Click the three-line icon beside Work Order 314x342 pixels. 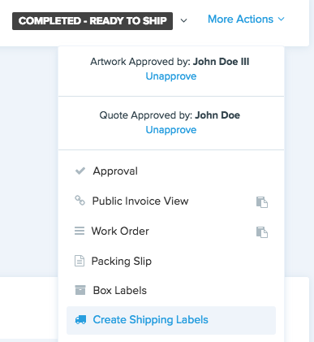pyautogui.click(x=80, y=231)
